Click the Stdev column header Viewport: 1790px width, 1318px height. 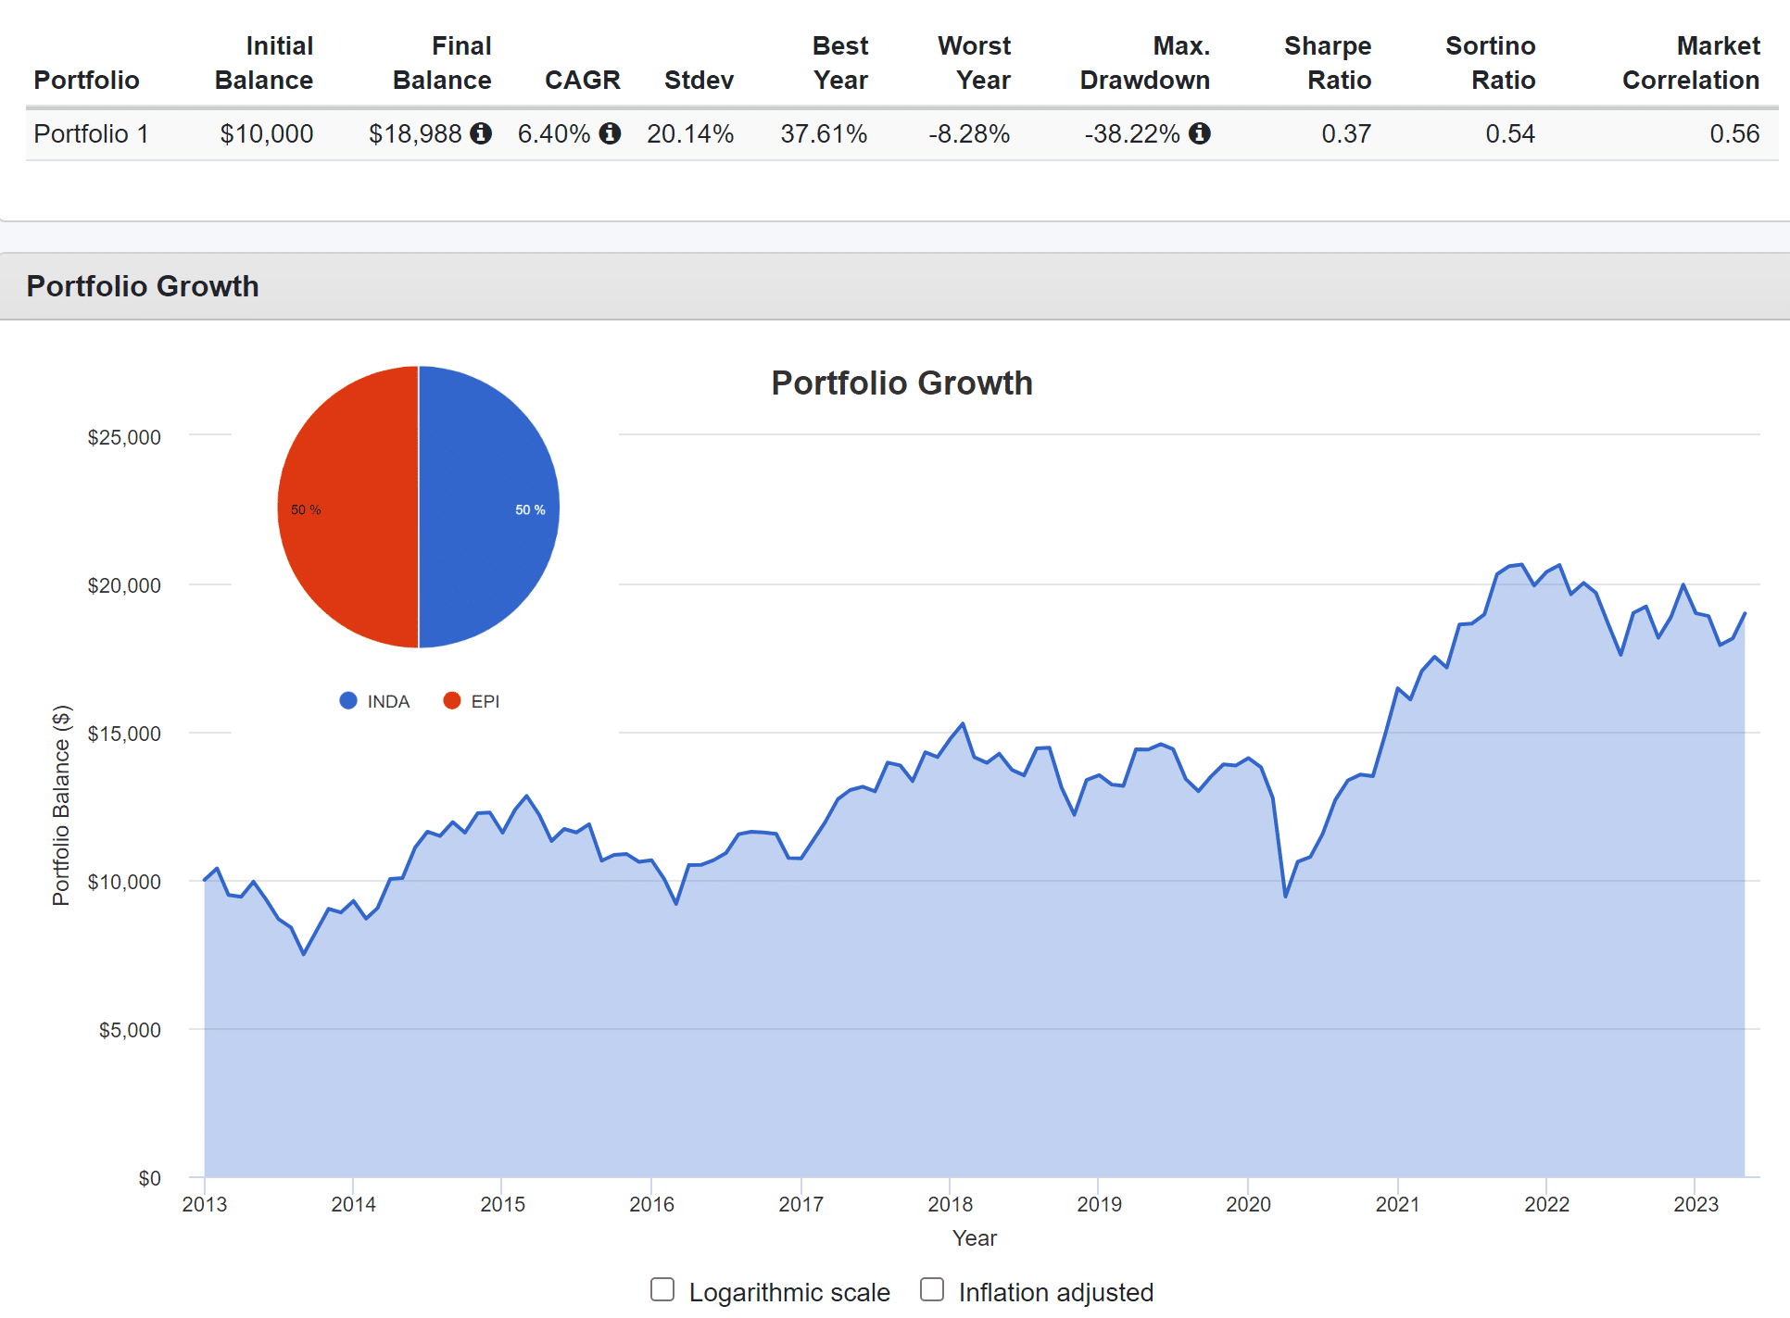[x=699, y=81]
